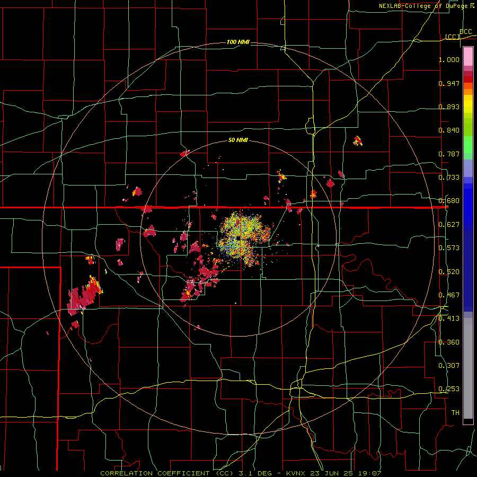The width and height of the screenshot is (477, 477).
Task: Click the 100 NMI range ring label
Action: pyautogui.click(x=238, y=42)
